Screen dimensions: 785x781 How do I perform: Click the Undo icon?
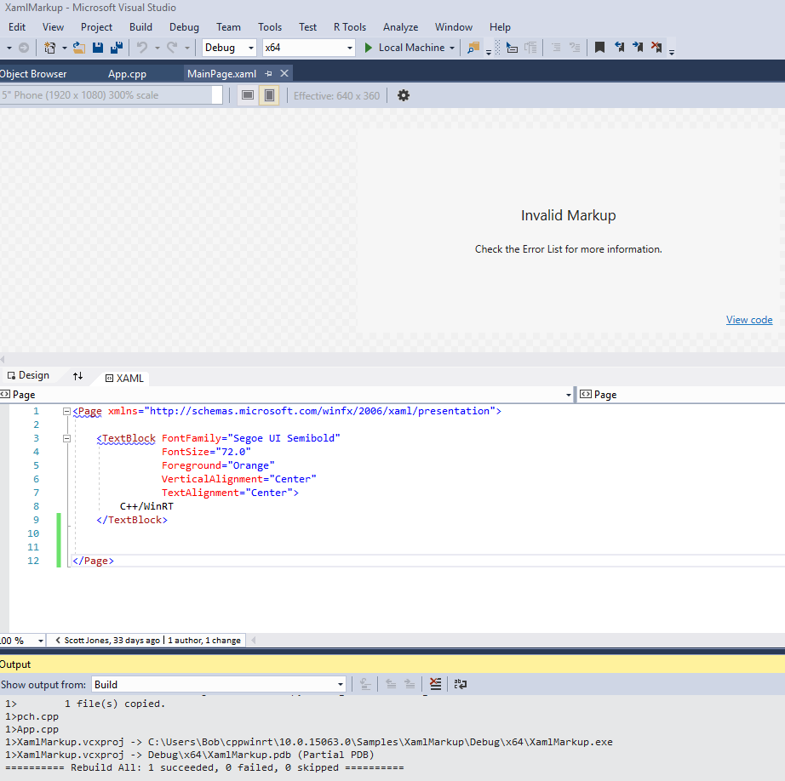(140, 47)
